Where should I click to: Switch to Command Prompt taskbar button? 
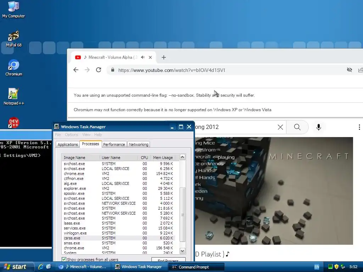coord(197,267)
